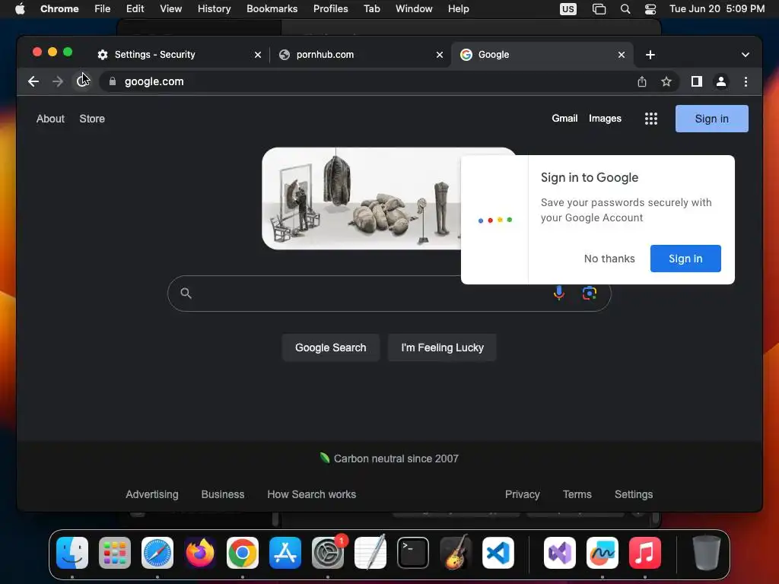Open the Music app from the Dock

click(645, 553)
